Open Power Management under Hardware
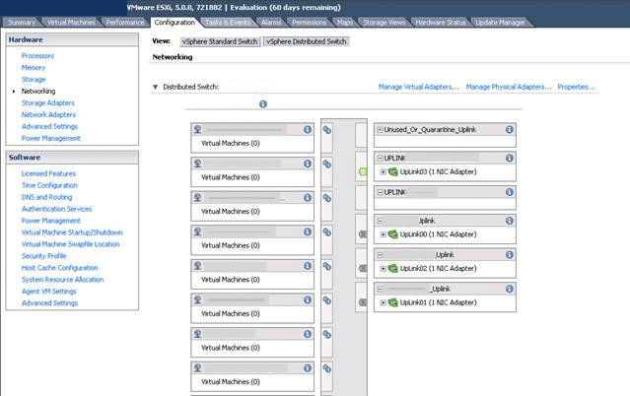The width and height of the screenshot is (630, 396). 51,138
